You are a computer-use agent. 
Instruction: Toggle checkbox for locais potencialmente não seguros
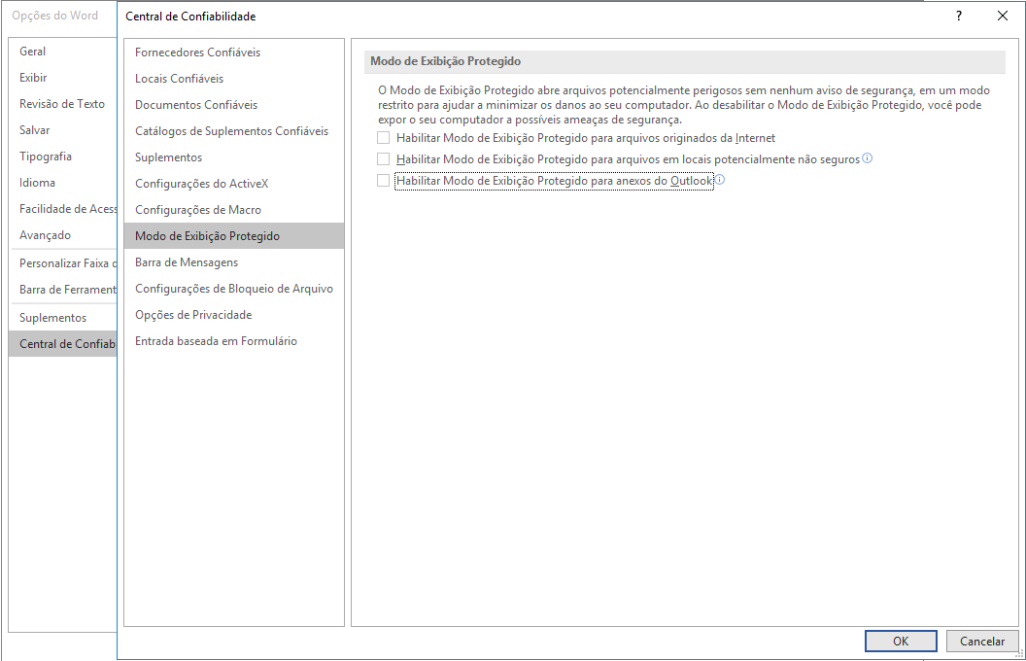click(x=383, y=158)
